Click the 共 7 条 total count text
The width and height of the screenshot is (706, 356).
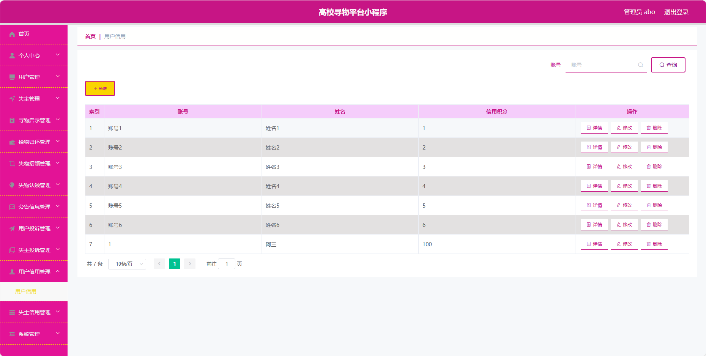[x=95, y=264]
